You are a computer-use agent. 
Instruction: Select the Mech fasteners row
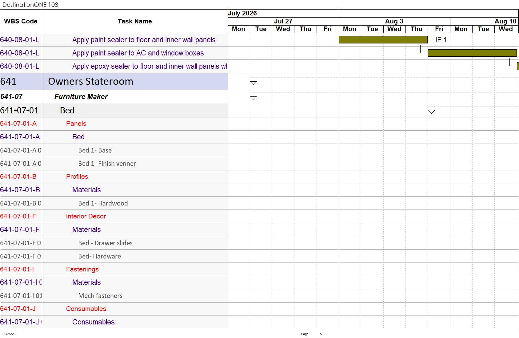coord(114,296)
